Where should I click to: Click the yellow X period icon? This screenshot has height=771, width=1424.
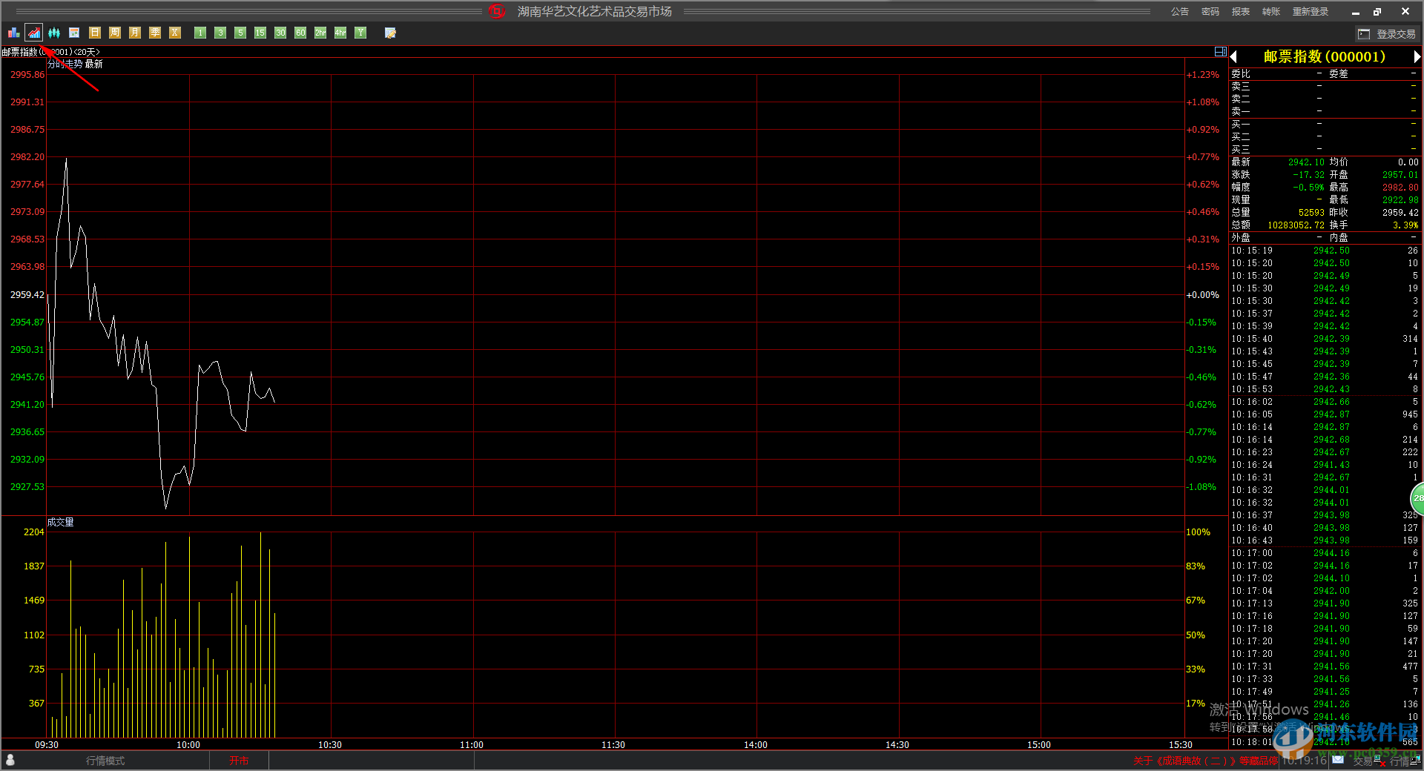174,33
